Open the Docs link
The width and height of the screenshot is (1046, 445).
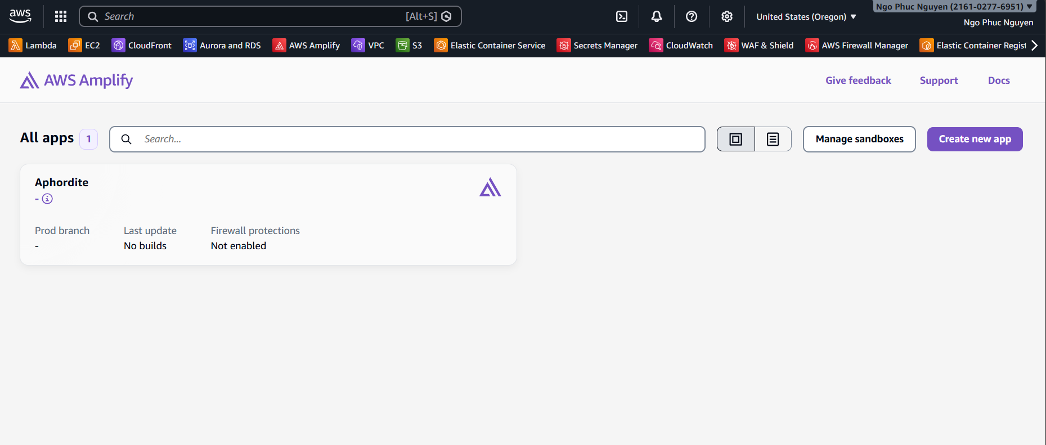999,80
